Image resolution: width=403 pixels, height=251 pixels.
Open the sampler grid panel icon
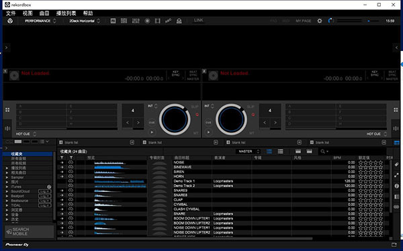point(124,21)
